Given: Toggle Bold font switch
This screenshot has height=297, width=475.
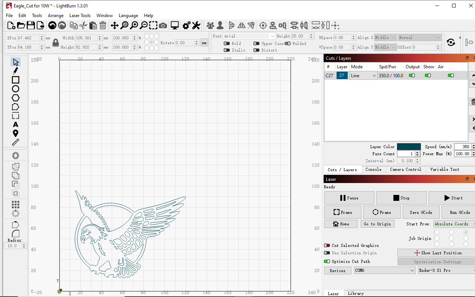Looking at the screenshot, I should coord(226,43).
